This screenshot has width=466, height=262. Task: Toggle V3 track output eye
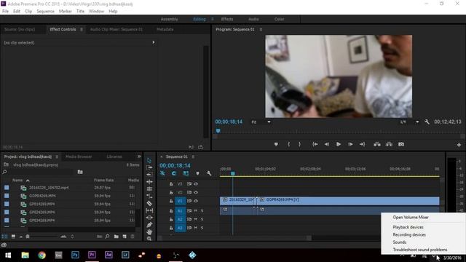196,184
